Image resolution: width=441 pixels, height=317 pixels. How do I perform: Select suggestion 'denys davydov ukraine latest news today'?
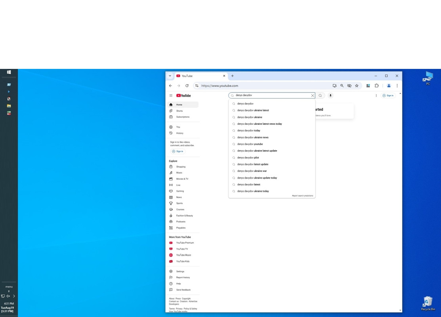(x=272, y=124)
